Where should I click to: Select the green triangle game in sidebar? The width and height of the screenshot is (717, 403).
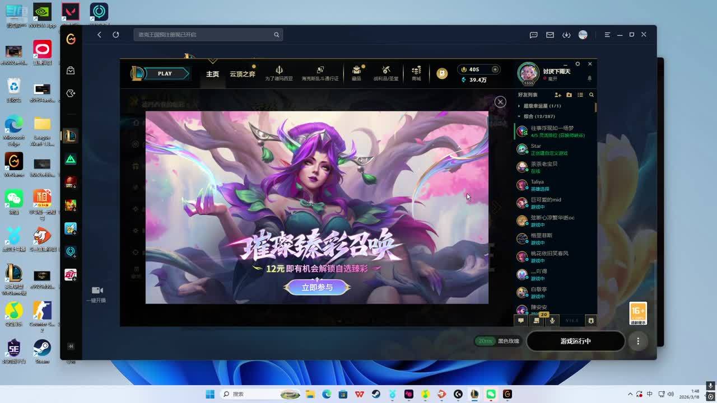(71, 159)
